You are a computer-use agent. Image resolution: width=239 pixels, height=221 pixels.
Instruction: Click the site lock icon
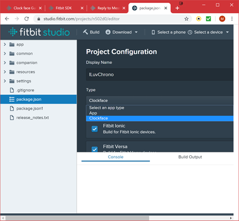coord(39,19)
